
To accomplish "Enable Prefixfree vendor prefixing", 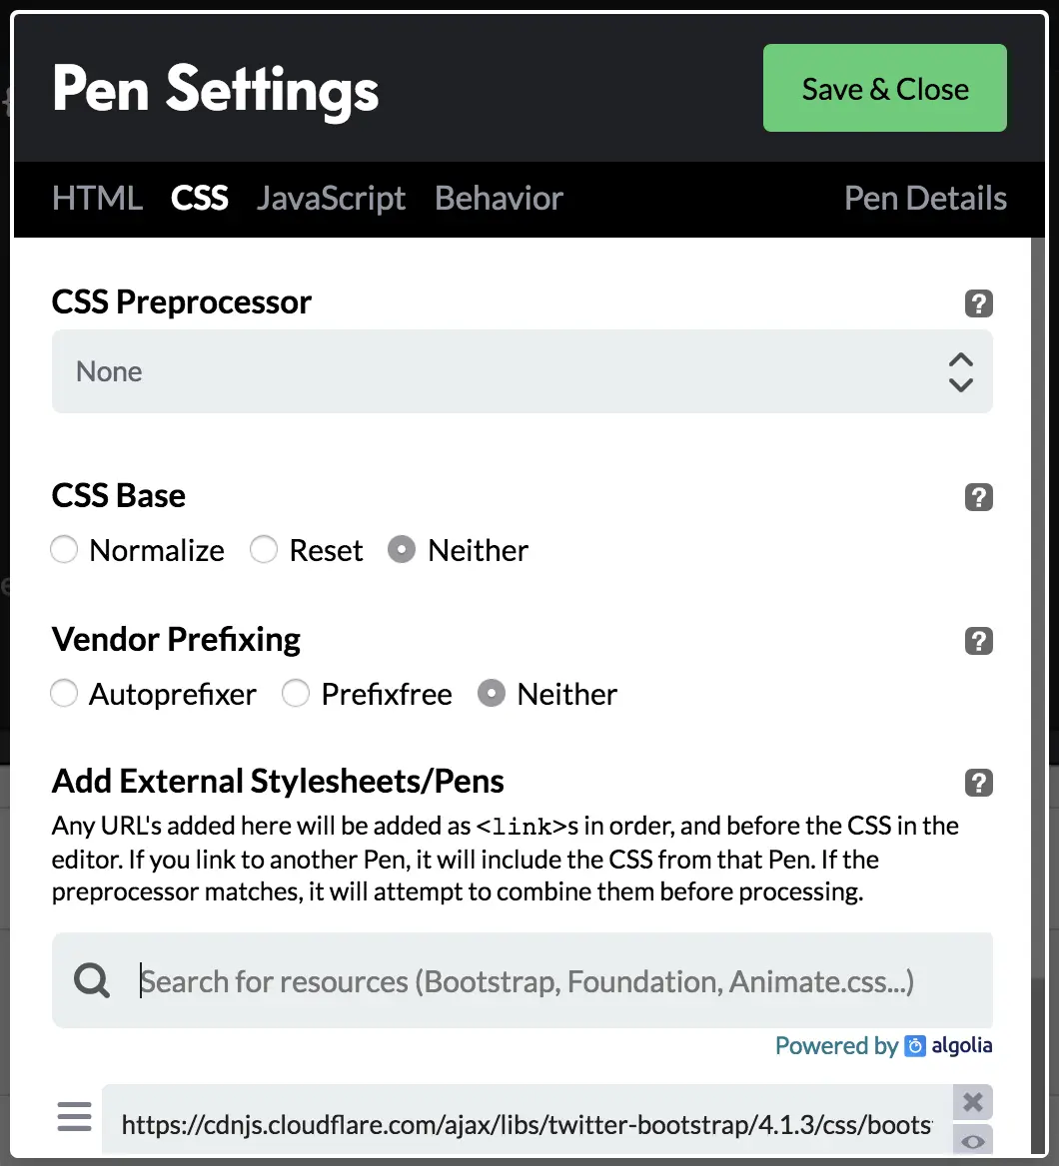I will point(297,694).
